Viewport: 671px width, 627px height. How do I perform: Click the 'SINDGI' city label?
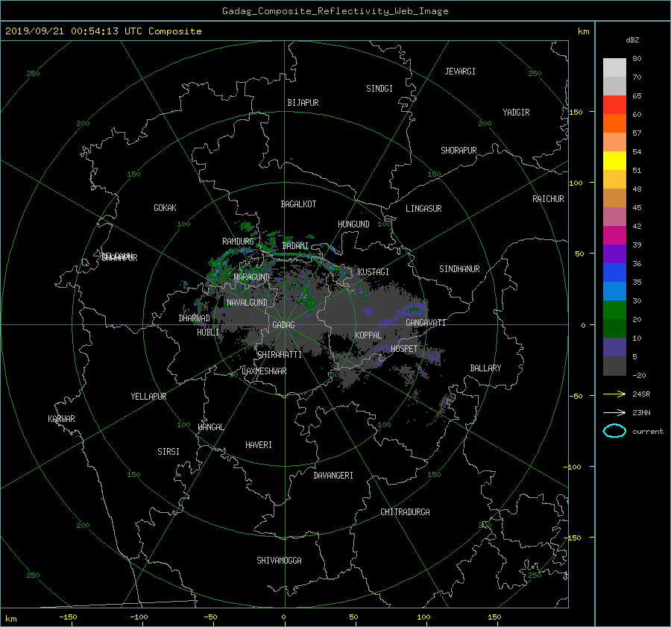point(379,89)
